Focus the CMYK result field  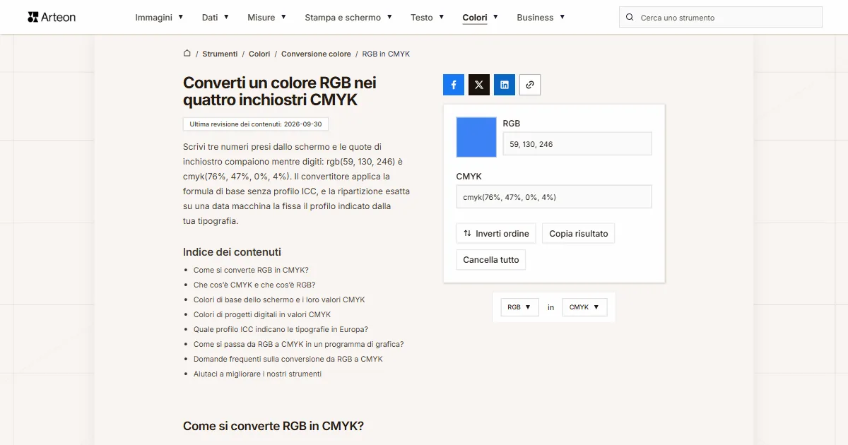point(554,197)
